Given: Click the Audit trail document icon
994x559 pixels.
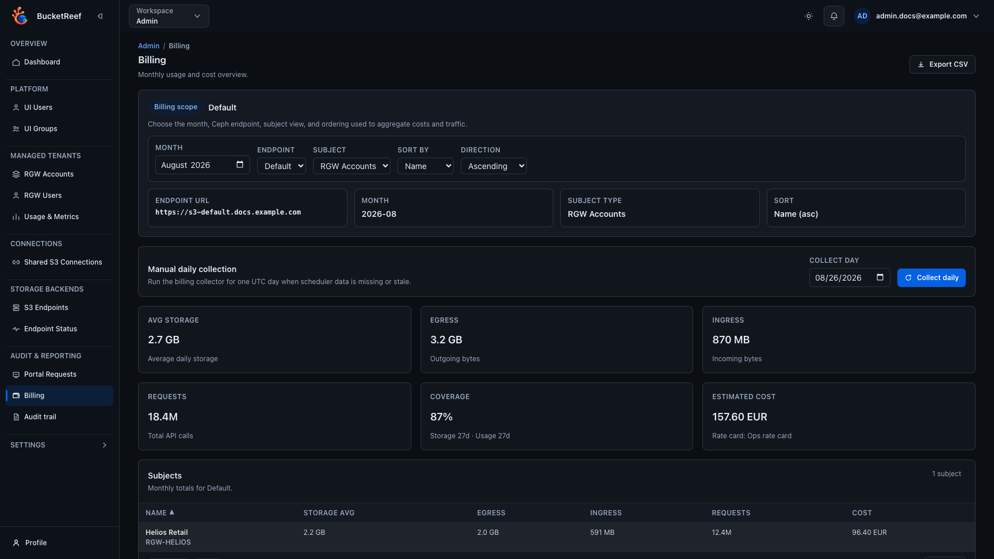Looking at the screenshot, I should coord(16,417).
